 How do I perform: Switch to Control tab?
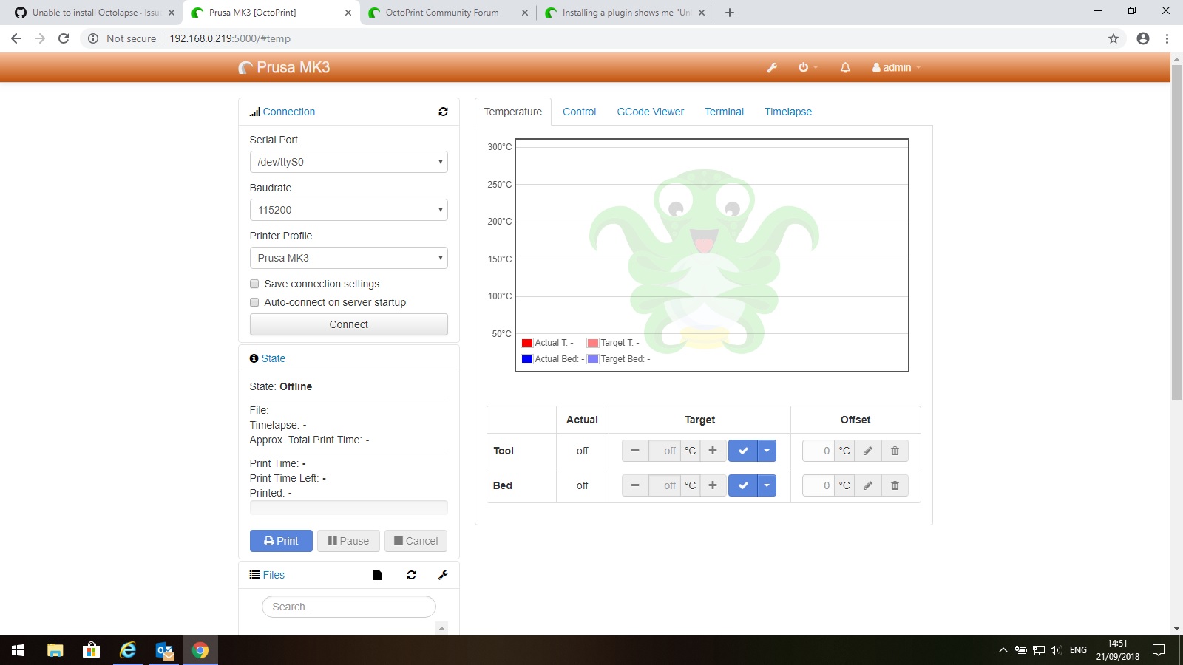pyautogui.click(x=579, y=112)
